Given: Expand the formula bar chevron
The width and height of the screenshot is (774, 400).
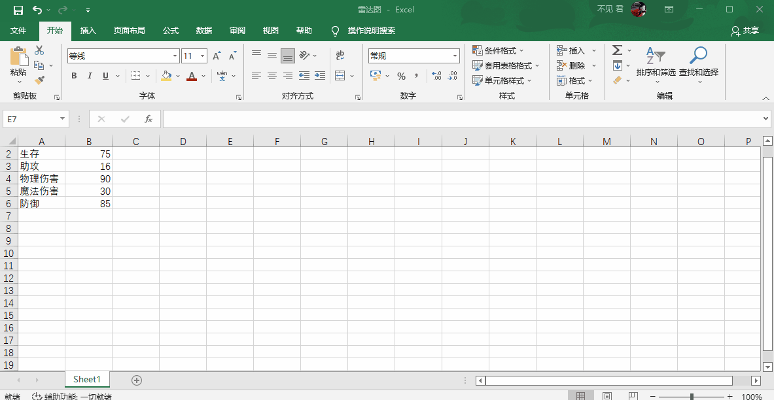Looking at the screenshot, I should coord(765,118).
